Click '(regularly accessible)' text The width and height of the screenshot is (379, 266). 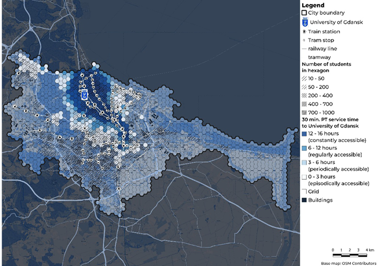[x=335, y=155]
